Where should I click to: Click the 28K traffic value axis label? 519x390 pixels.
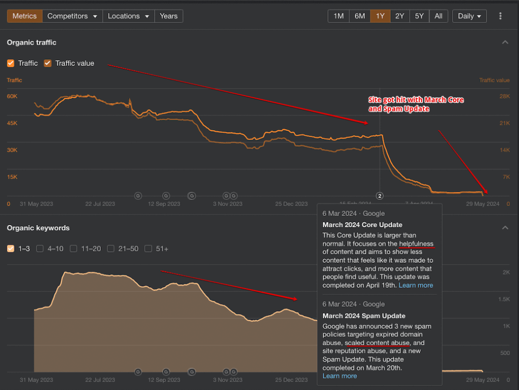[x=504, y=96]
